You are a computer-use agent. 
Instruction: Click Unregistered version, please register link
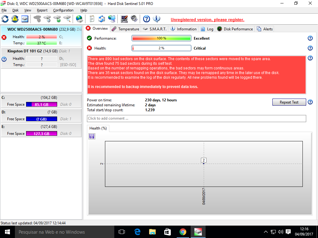pyautogui.click(x=207, y=20)
